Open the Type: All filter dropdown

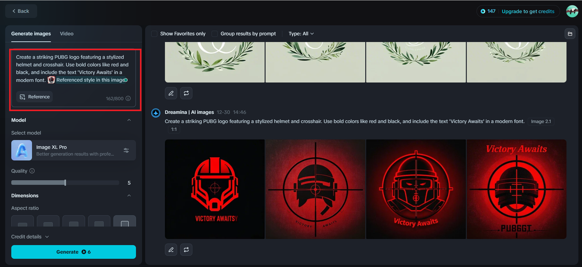pyautogui.click(x=301, y=34)
